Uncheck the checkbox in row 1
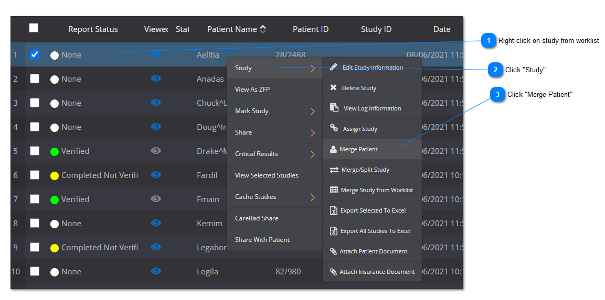The height and width of the screenshot is (300, 605). [35, 54]
